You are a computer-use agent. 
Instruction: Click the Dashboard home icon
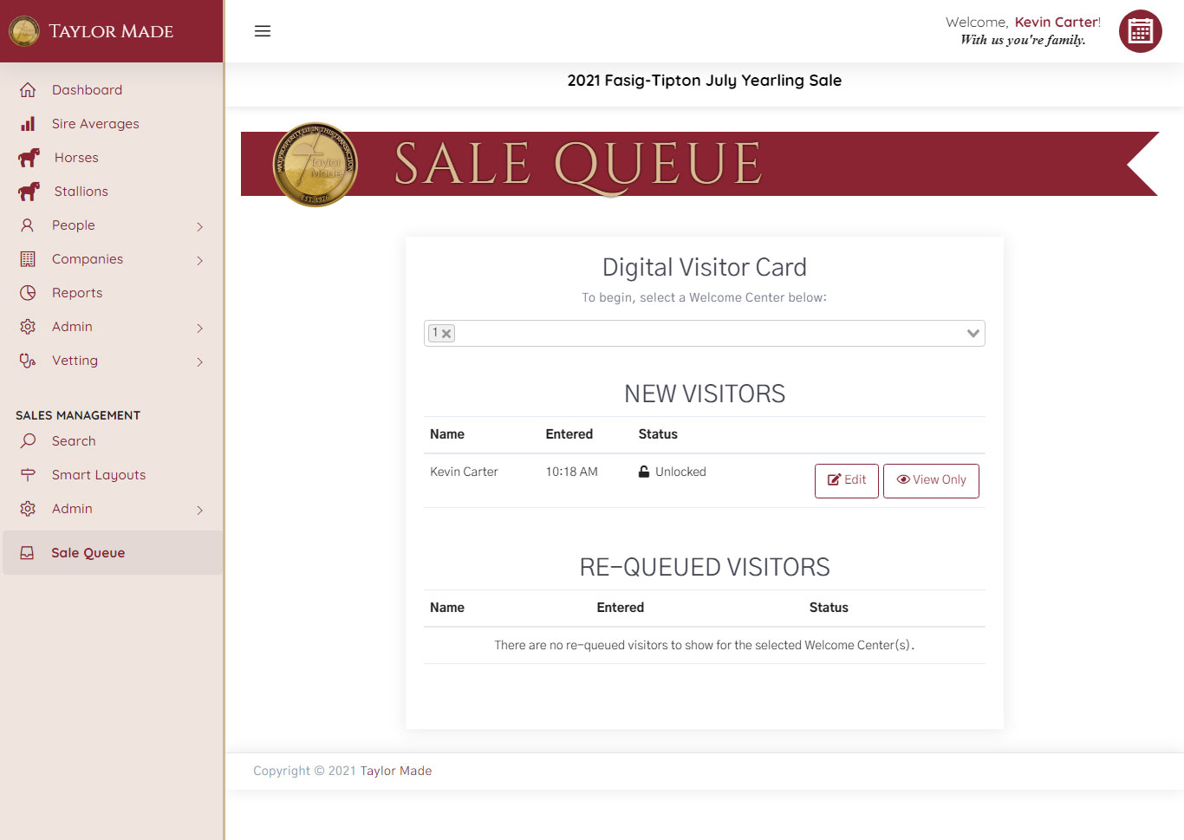28,90
